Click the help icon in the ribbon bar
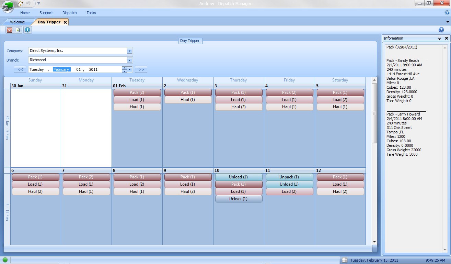 (x=447, y=13)
